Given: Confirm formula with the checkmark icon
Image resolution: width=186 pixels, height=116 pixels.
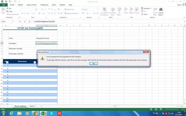Looking at the screenshot, I should pyautogui.click(x=25, y=22).
